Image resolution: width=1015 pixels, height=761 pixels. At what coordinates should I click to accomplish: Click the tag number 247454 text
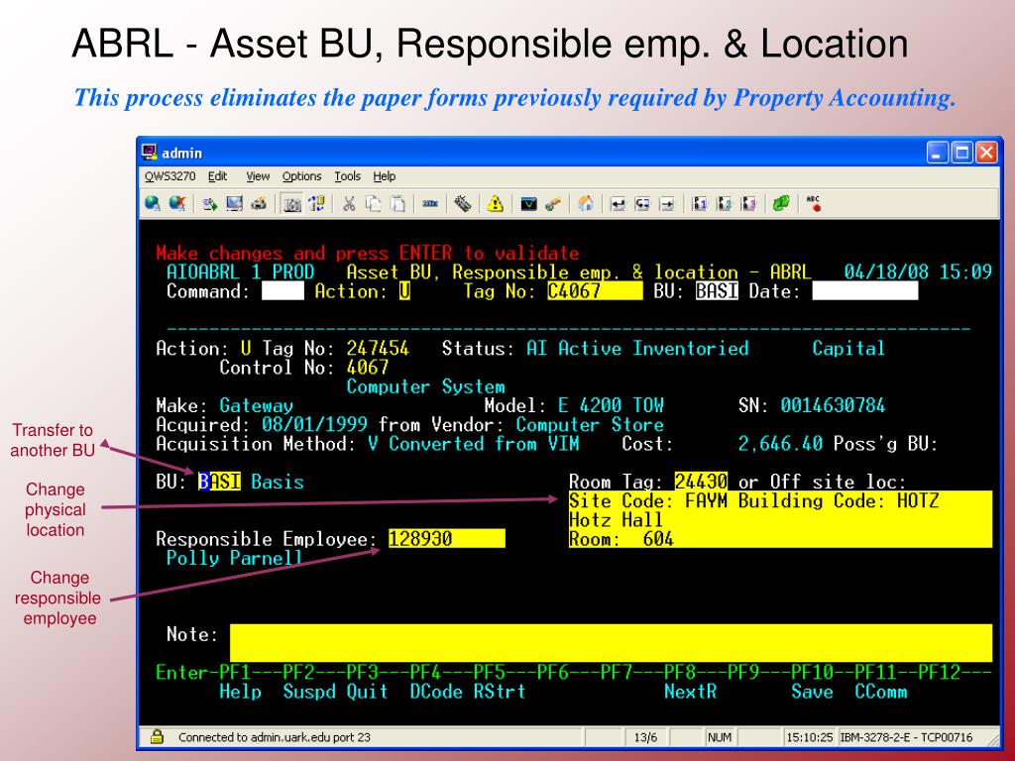pyautogui.click(x=378, y=348)
